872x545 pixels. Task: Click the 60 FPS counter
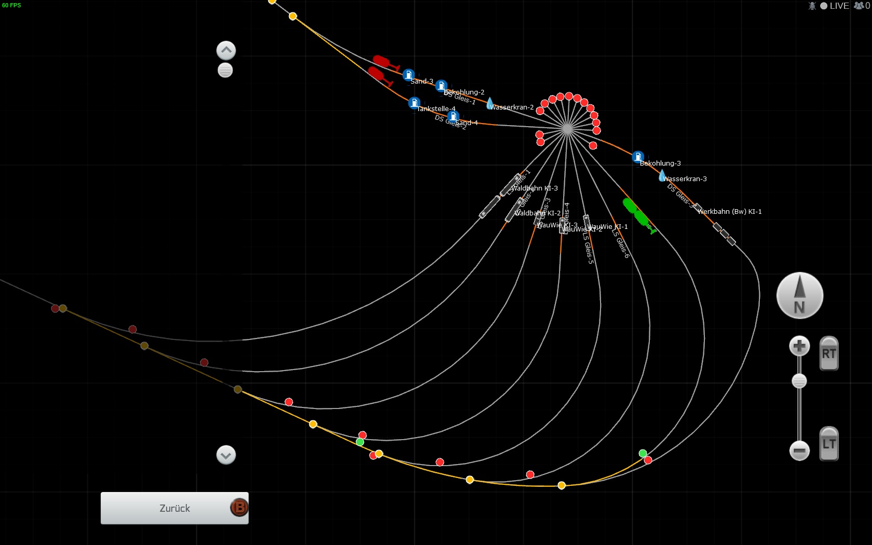11,5
